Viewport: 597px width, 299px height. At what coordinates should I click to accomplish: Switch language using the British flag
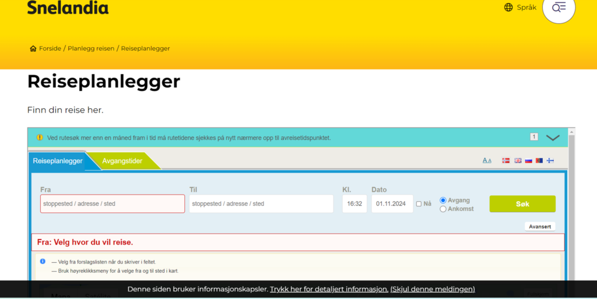[518, 160]
